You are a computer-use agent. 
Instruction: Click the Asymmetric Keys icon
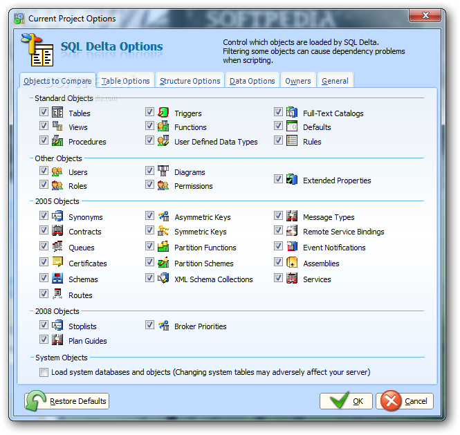tap(163, 216)
